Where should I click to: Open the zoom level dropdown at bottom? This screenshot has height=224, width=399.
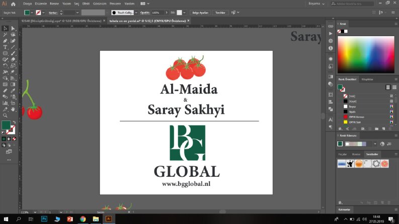[35, 212]
